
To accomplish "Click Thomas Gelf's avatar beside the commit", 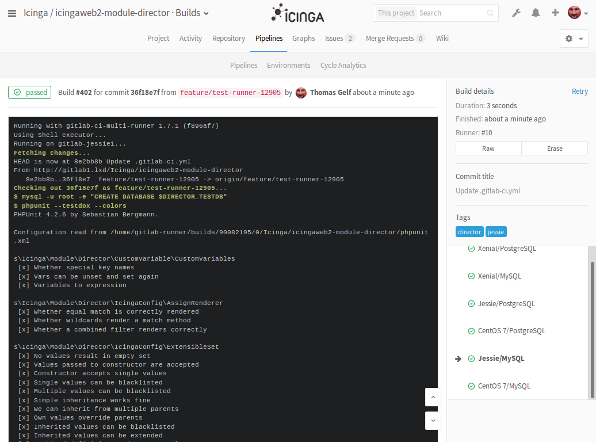I will pos(301,93).
